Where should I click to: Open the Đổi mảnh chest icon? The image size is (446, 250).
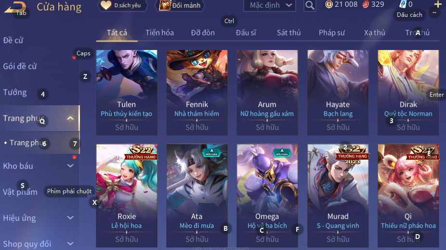click(165, 5)
